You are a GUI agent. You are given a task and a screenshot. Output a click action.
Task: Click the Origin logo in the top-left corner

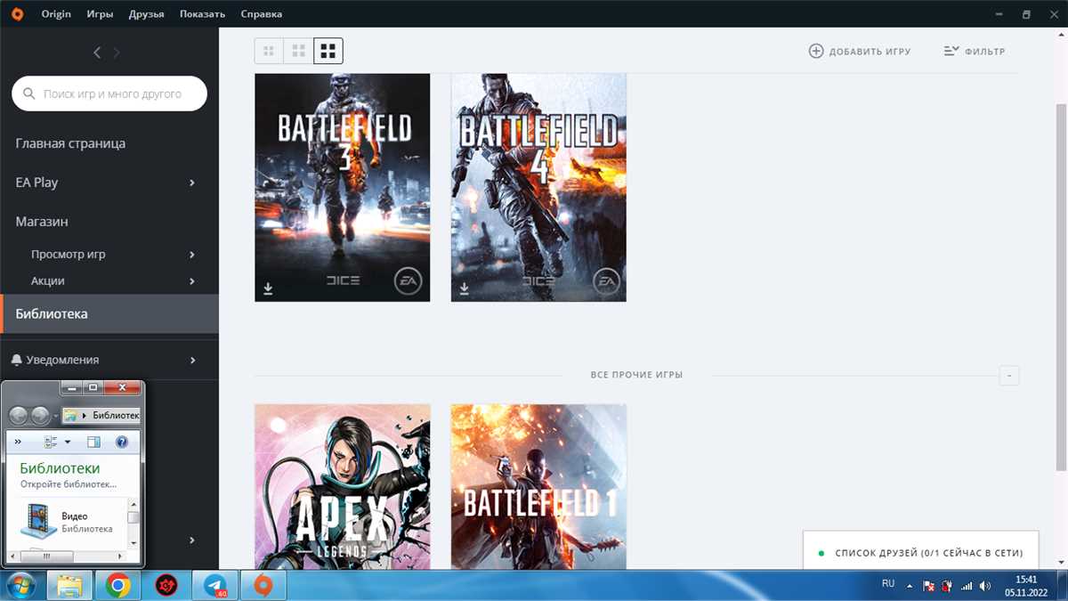17,13
